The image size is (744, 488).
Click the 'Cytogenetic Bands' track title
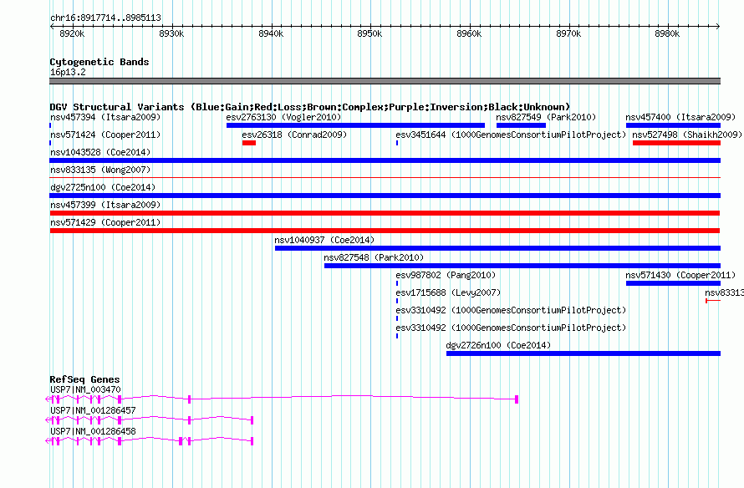(99, 62)
